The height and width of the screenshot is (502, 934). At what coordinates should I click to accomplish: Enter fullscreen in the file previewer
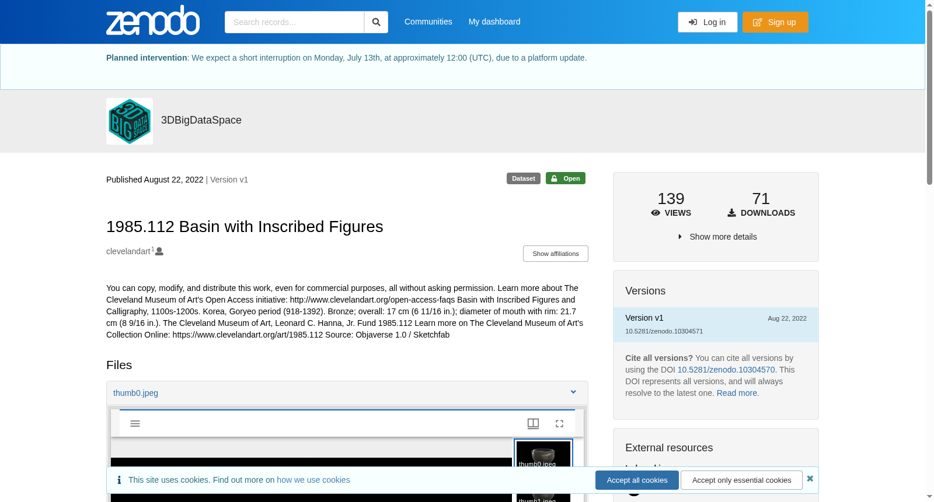click(x=559, y=423)
